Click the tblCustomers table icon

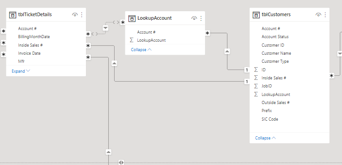point(256,15)
